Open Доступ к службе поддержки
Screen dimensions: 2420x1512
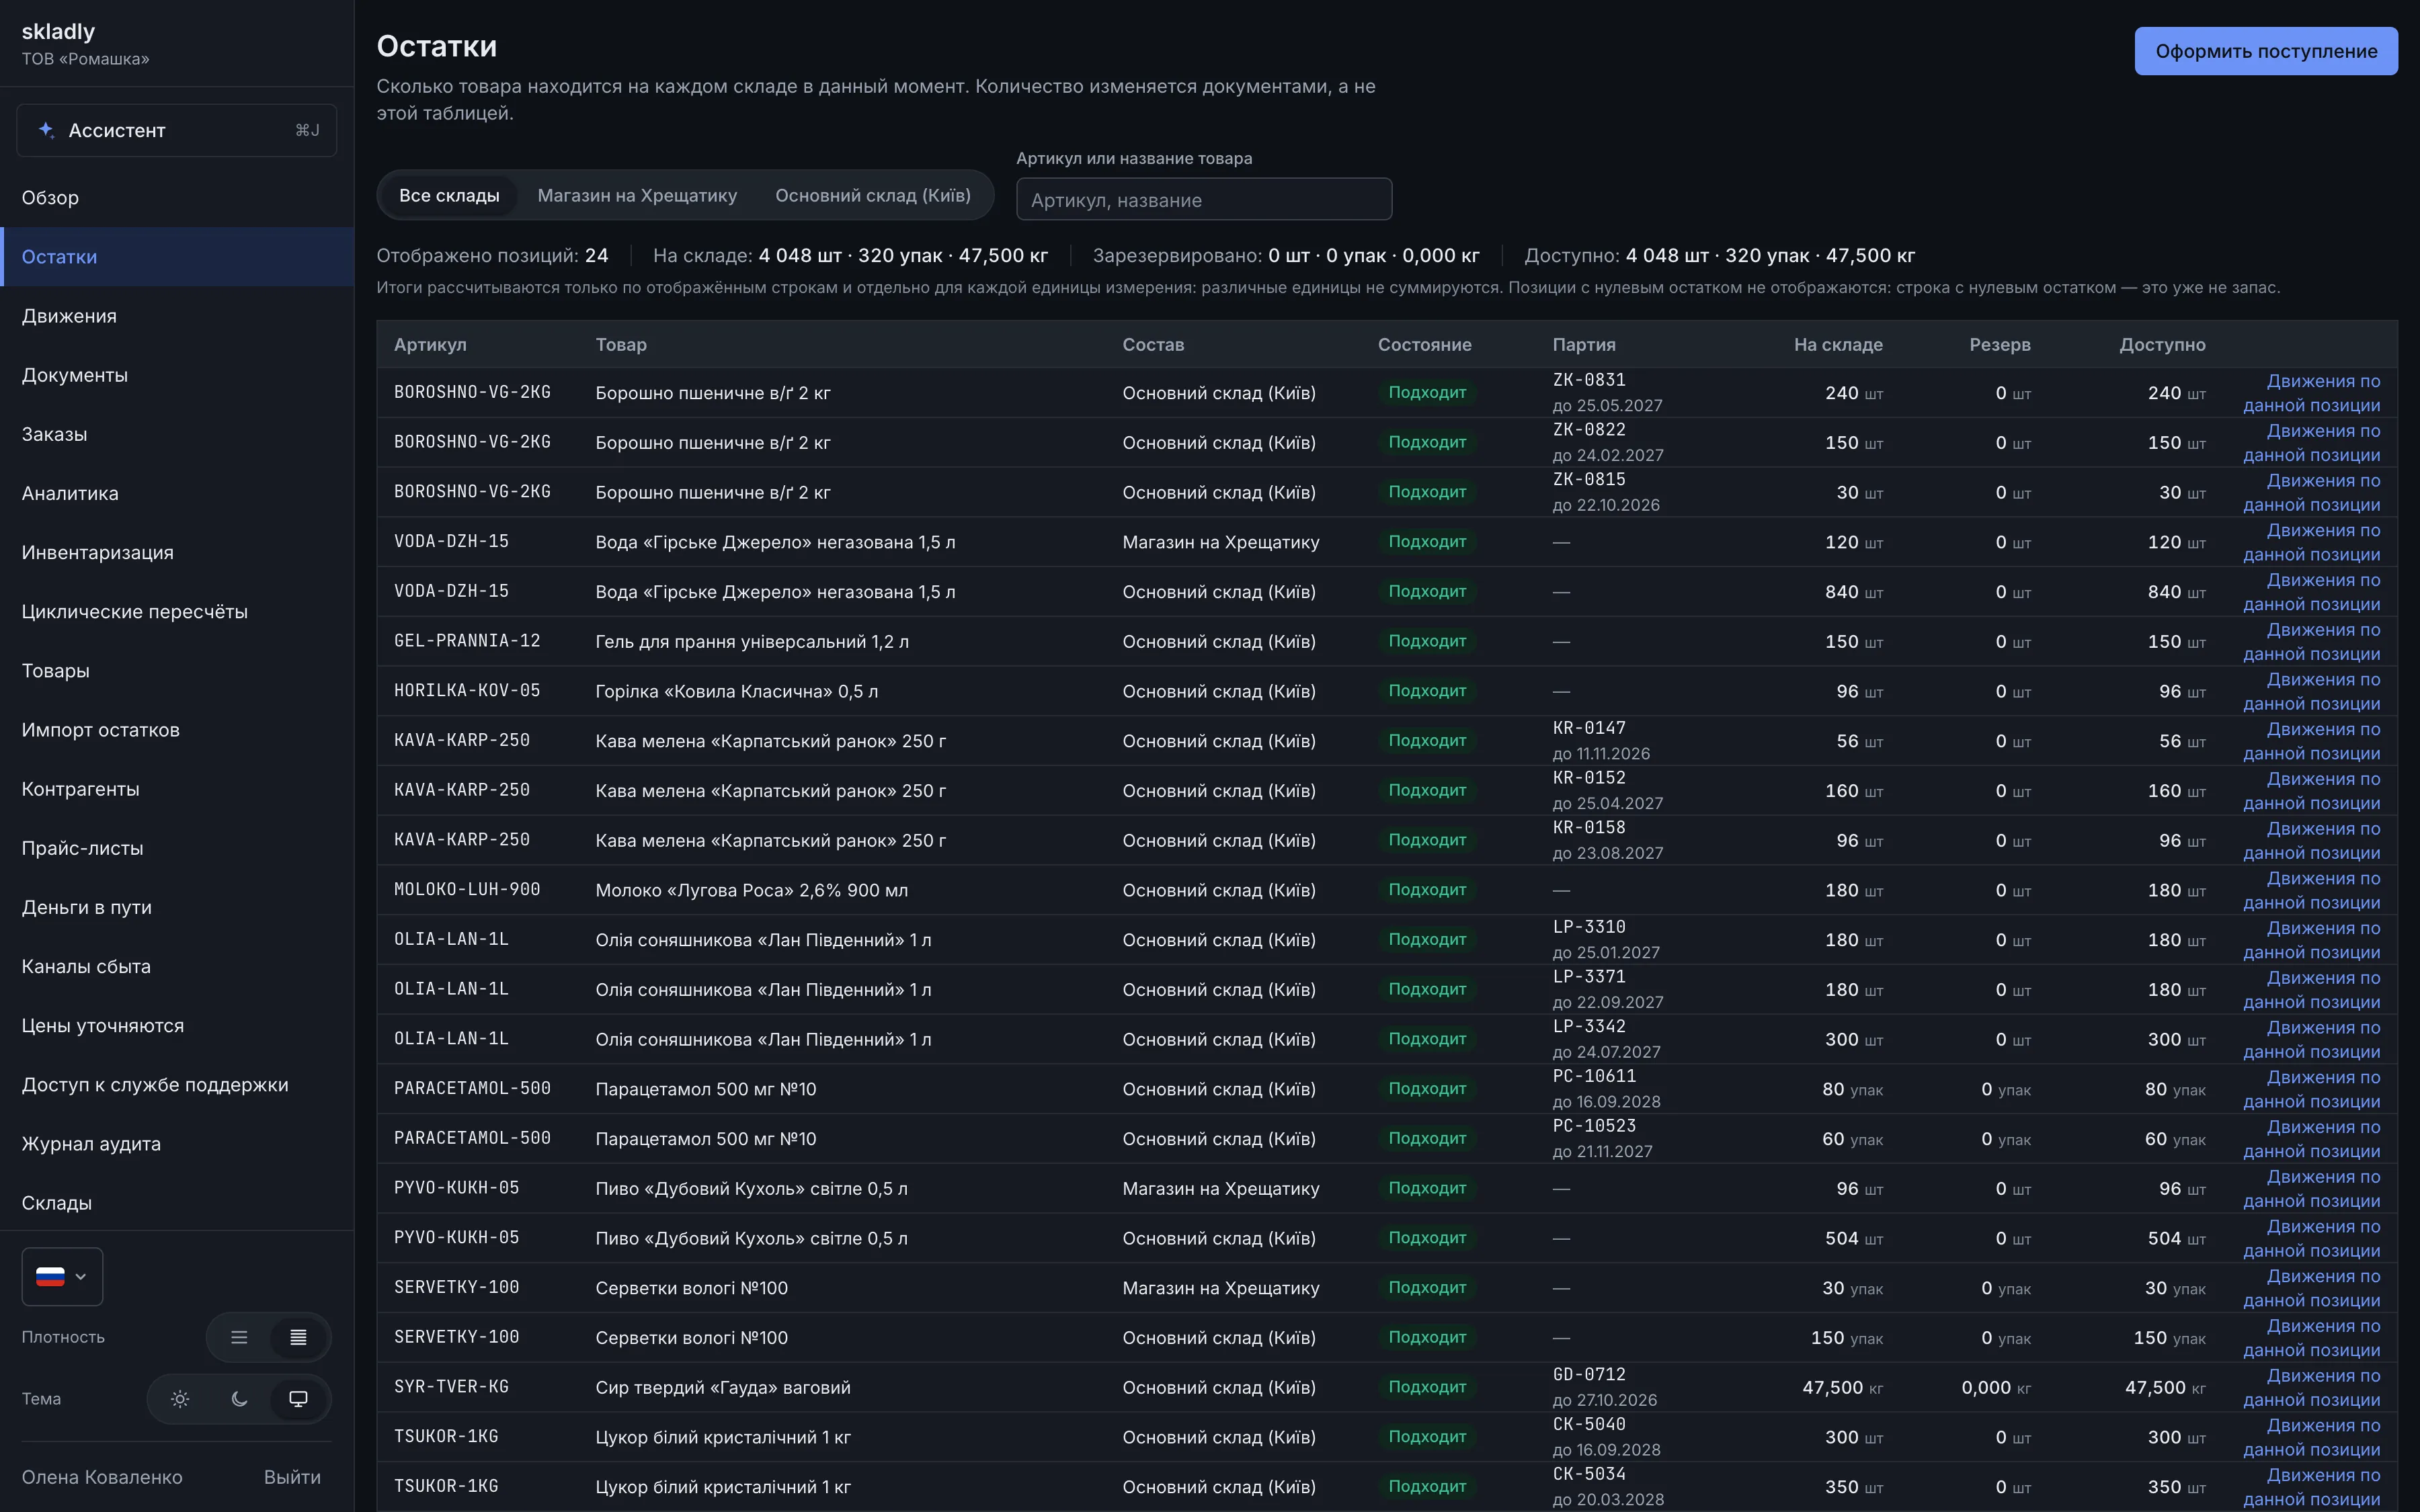click(177, 1084)
